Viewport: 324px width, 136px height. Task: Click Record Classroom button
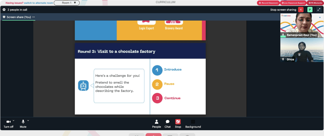point(268,3)
